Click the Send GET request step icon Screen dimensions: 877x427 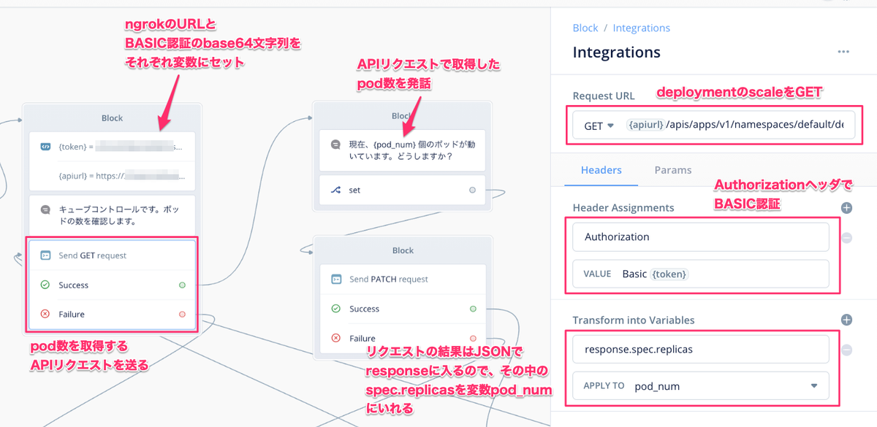click(x=45, y=255)
